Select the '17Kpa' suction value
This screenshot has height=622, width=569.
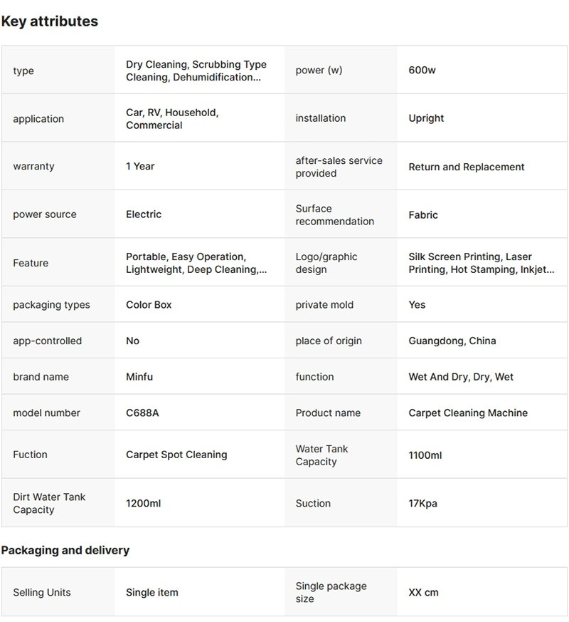pos(422,504)
